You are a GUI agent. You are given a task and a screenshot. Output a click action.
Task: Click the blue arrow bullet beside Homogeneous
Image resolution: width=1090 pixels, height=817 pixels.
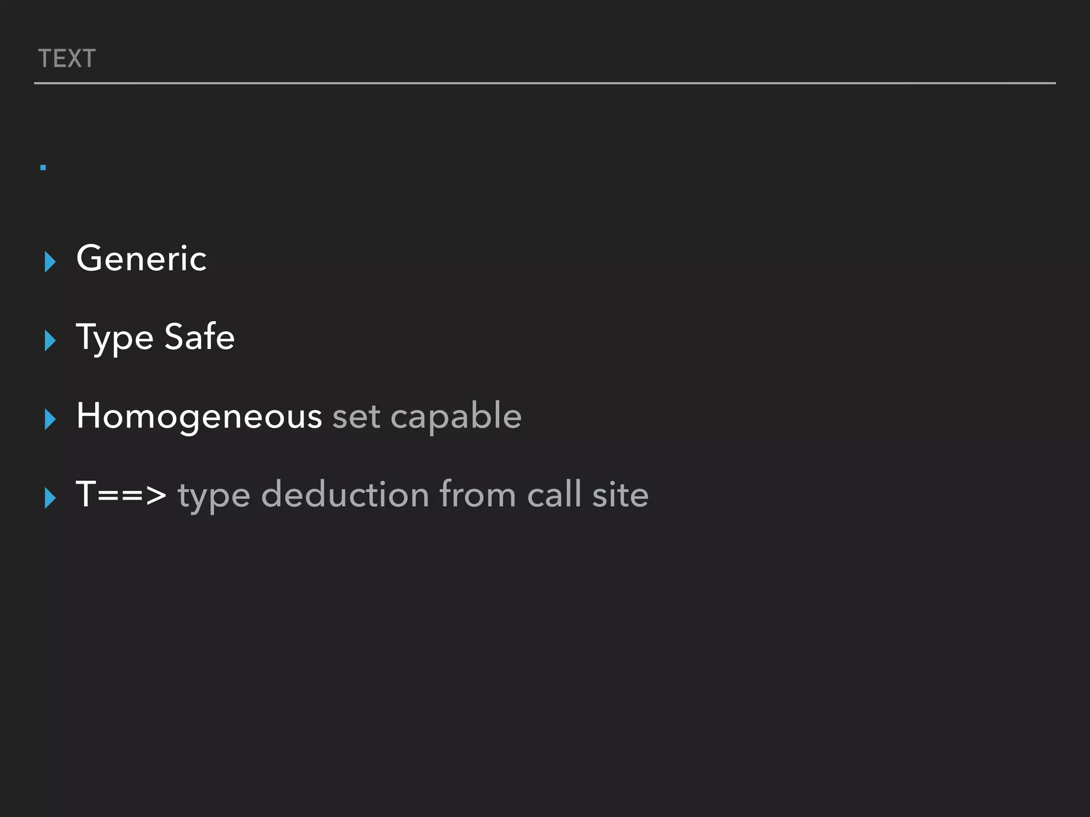point(51,419)
